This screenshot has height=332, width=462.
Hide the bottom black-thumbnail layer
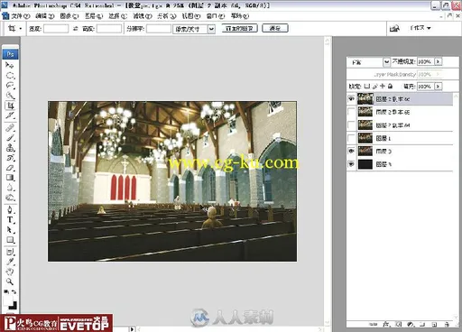(x=351, y=164)
